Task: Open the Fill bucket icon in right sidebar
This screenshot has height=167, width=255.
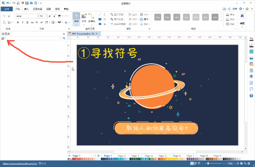Action: [x=251, y=39]
